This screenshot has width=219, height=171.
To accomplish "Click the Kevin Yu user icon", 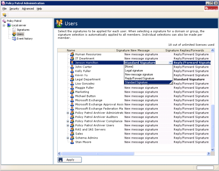I will pyautogui.click(x=72, y=75).
